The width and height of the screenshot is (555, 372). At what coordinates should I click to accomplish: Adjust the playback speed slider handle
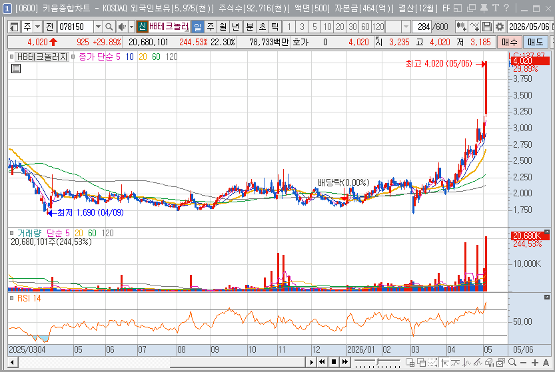(377, 362)
